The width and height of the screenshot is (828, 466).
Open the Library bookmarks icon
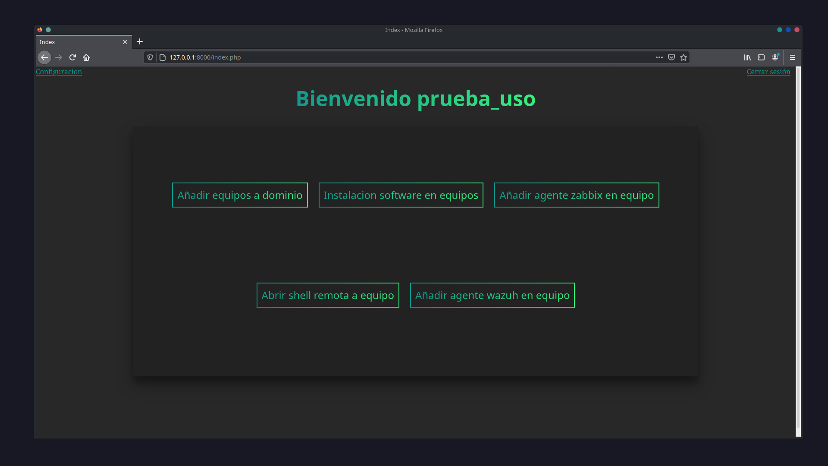pyautogui.click(x=747, y=57)
